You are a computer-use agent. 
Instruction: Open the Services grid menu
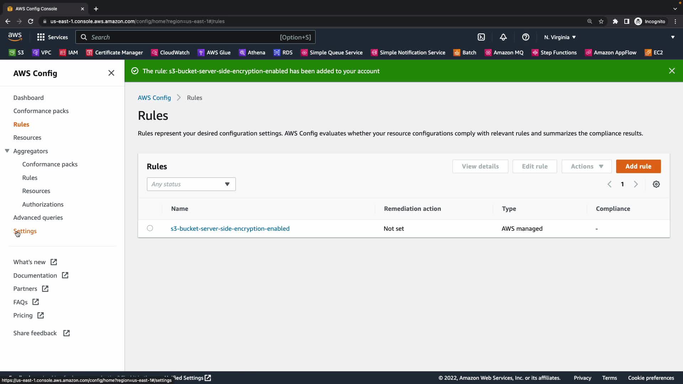pyautogui.click(x=52, y=37)
